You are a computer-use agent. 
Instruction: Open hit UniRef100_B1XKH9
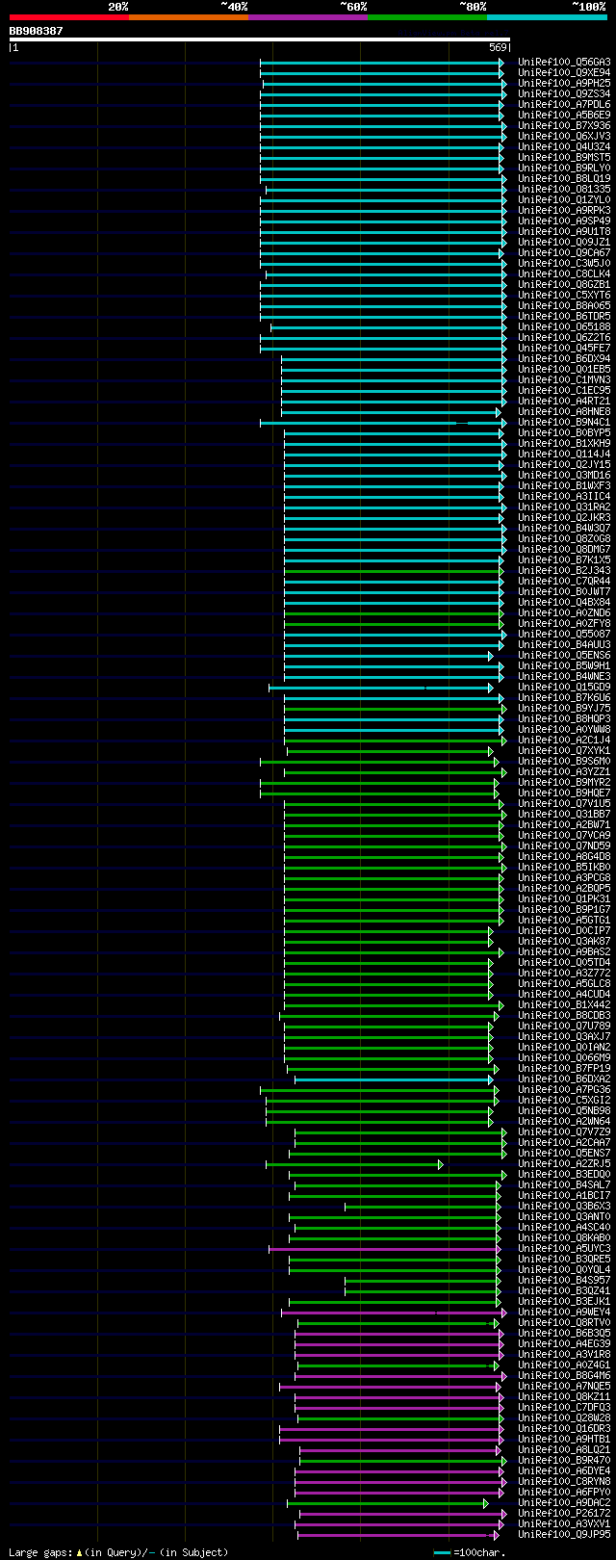564,443
